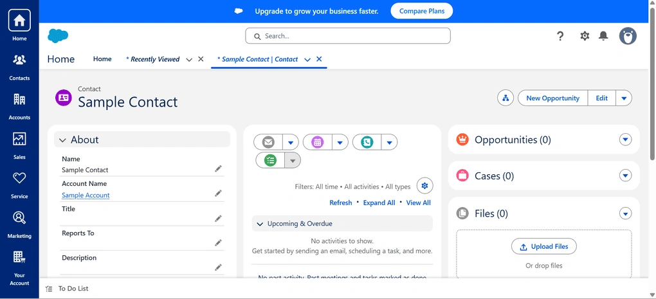Click the purple Contact record icon
Viewport: 656px width, 299px height.
tap(64, 98)
